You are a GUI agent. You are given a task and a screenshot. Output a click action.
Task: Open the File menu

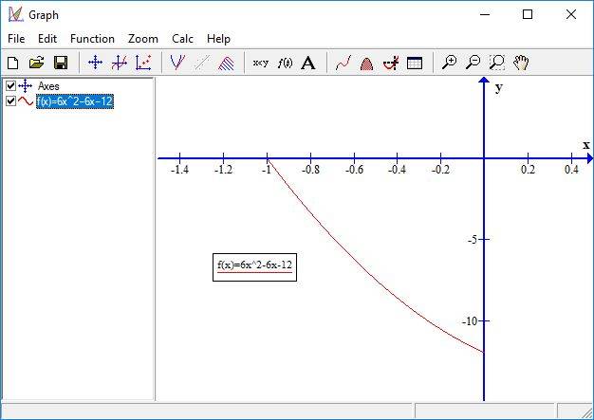(16, 39)
